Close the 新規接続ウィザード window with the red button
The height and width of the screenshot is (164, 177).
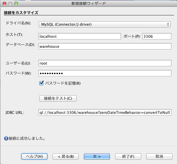4,4
